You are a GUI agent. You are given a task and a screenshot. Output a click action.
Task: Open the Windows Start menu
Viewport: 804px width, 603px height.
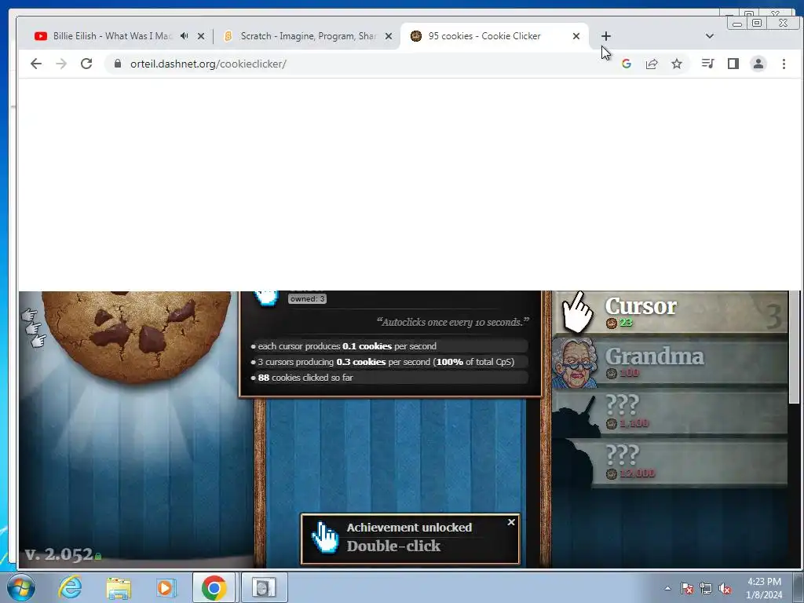(21, 587)
